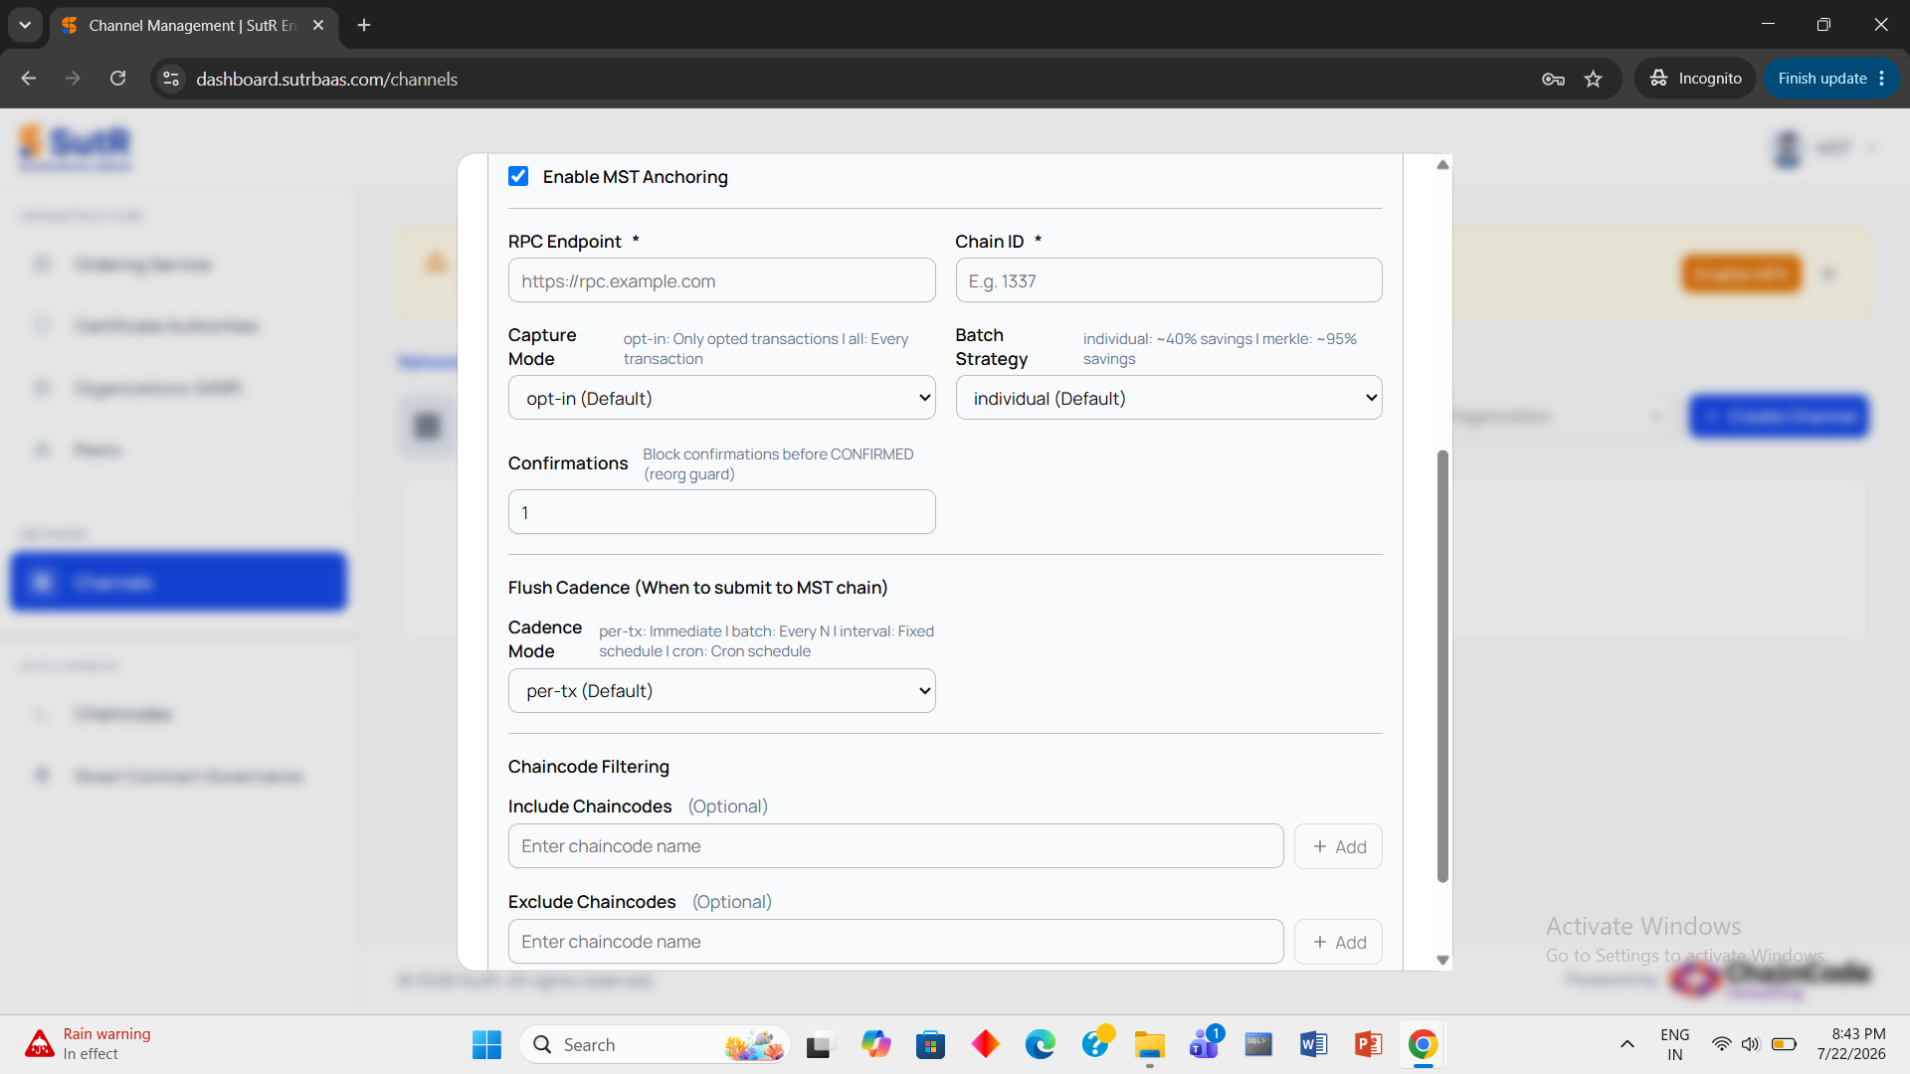This screenshot has width=1910, height=1074.
Task: Add the Include Chaincodes entry
Action: click(x=1338, y=846)
